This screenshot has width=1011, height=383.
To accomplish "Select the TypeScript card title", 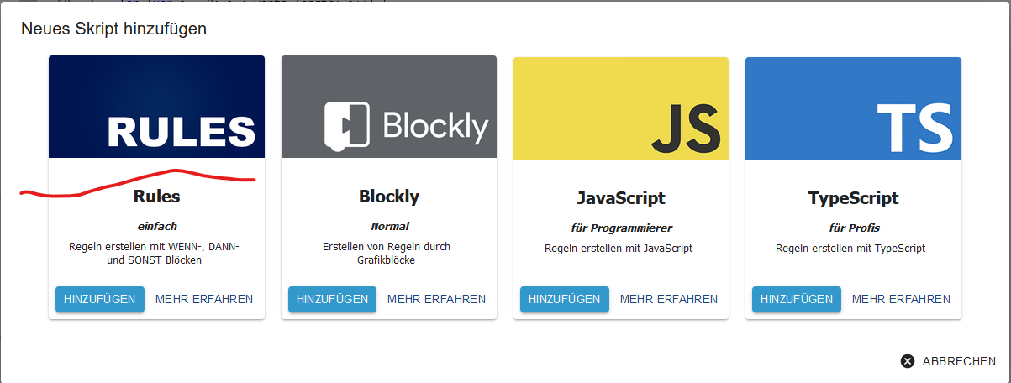I will coord(853,198).
